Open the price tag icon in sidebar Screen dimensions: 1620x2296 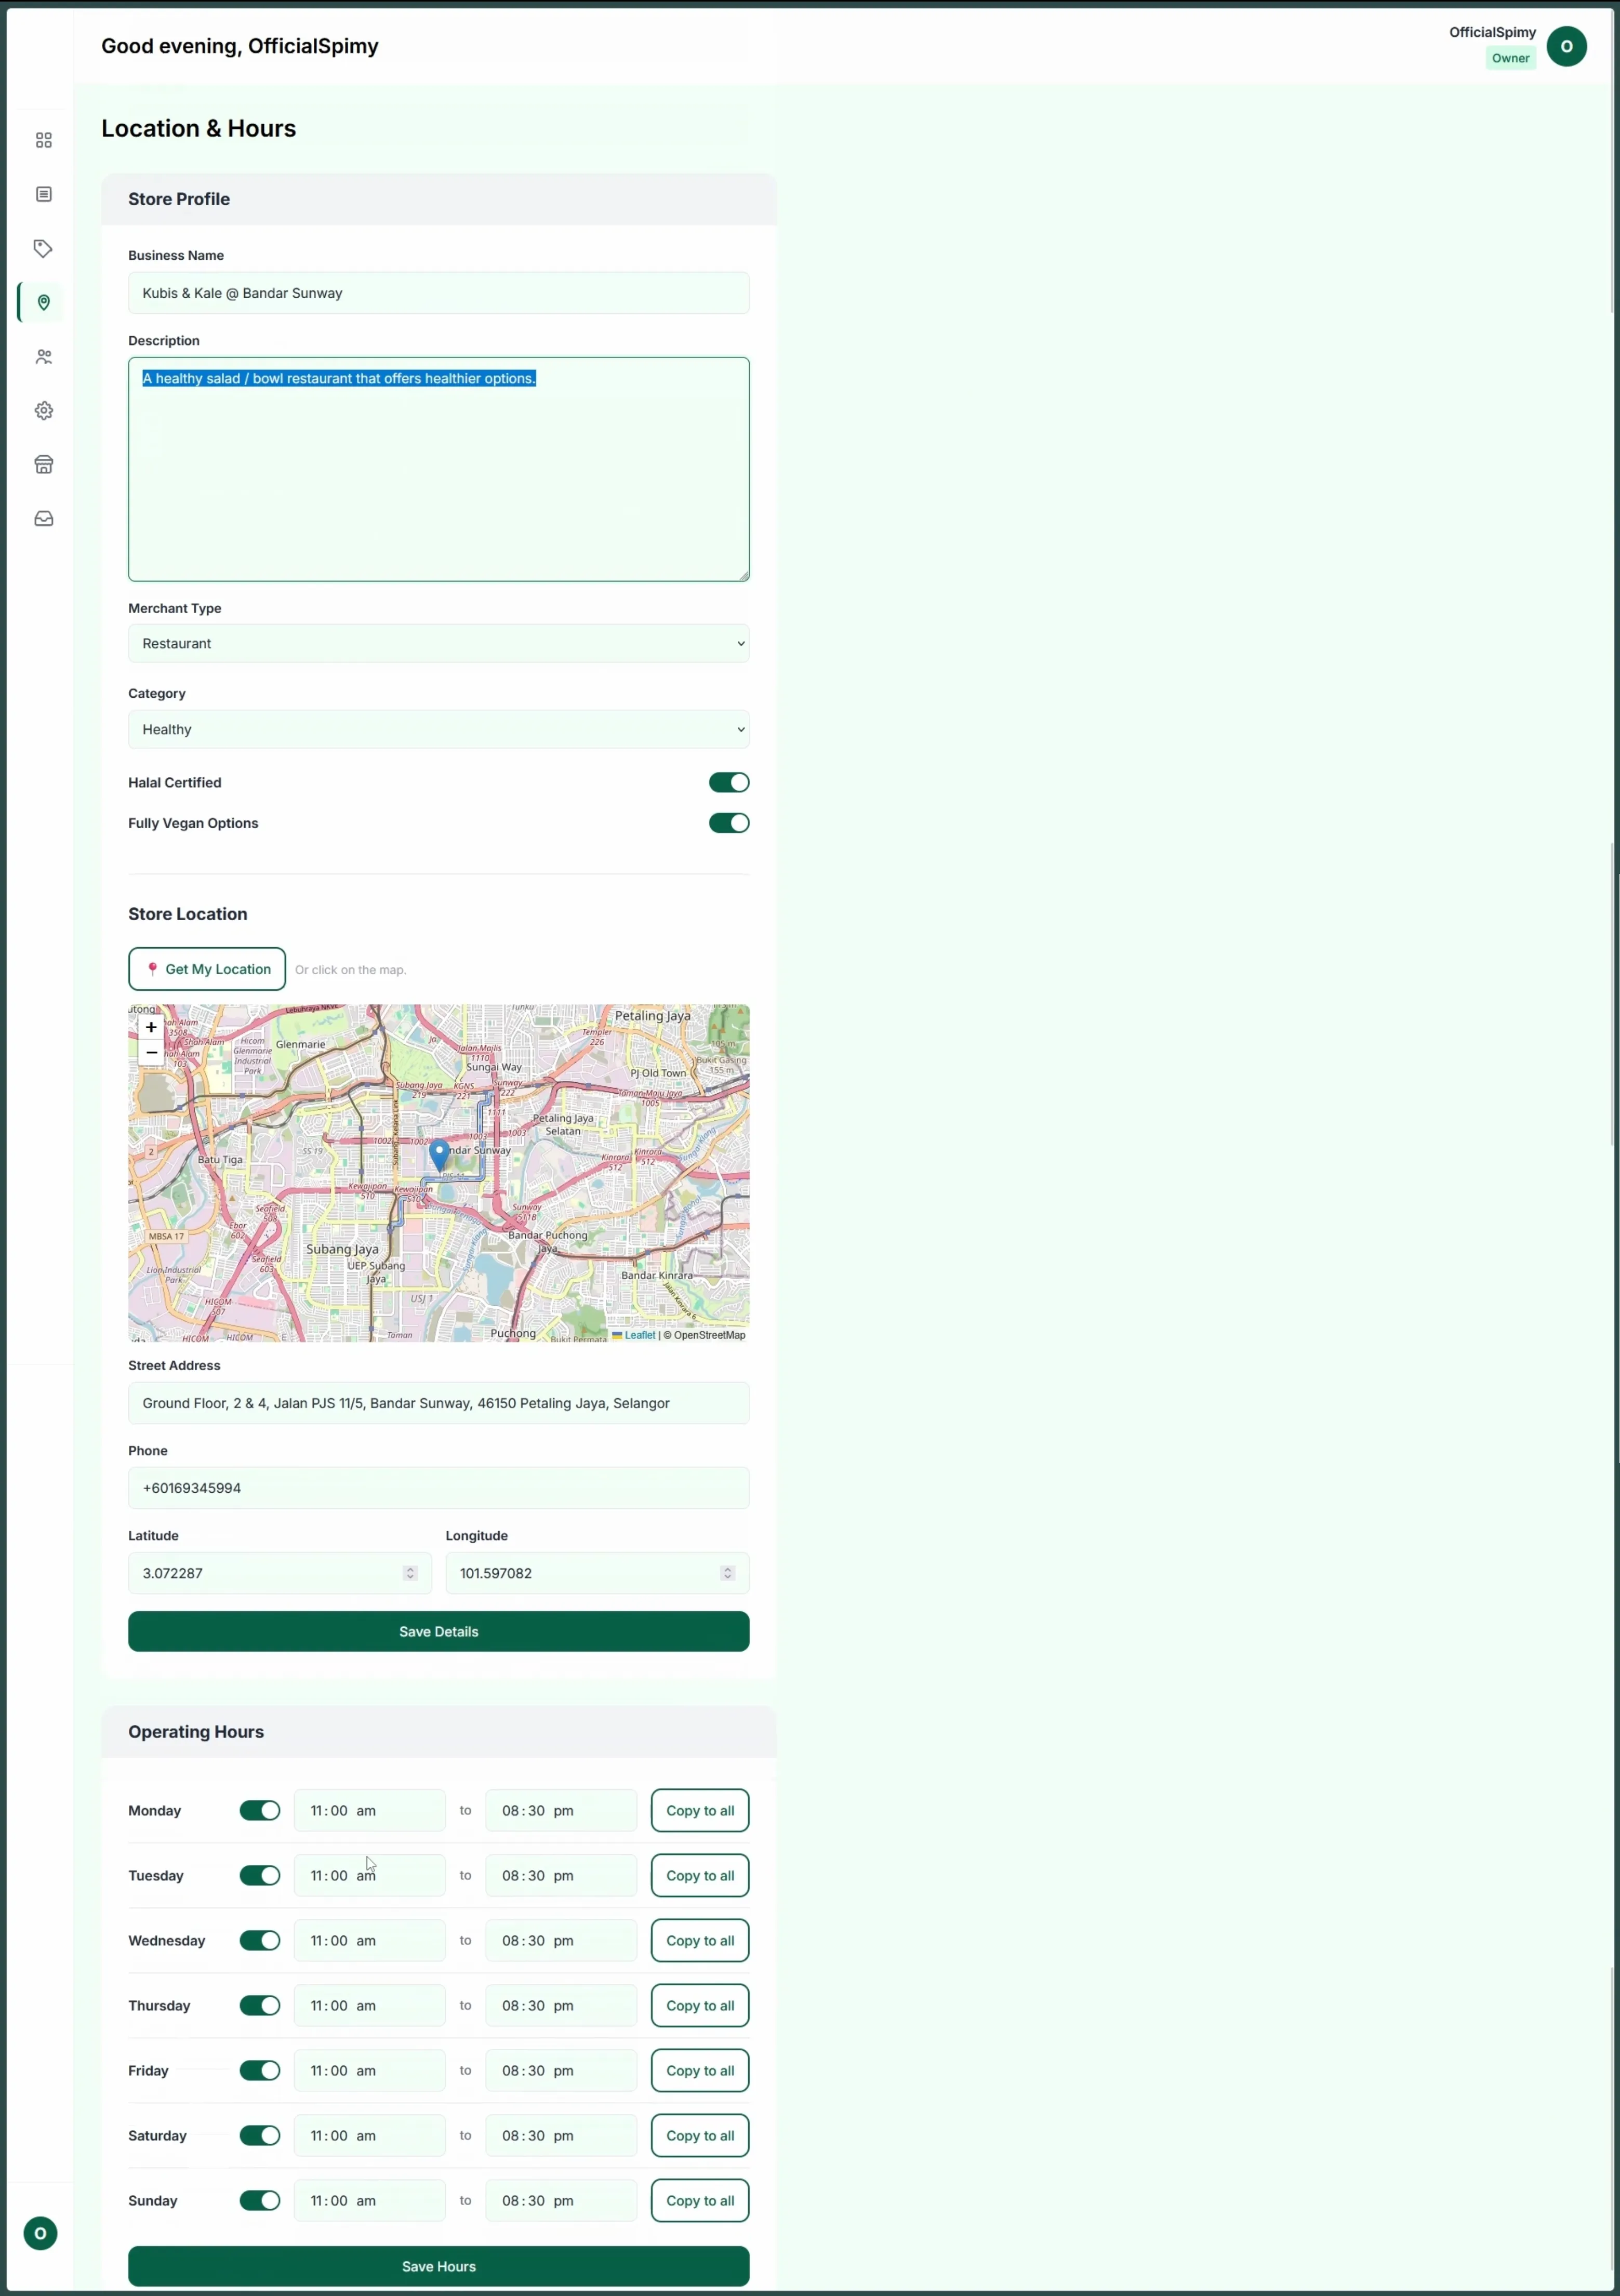44,248
